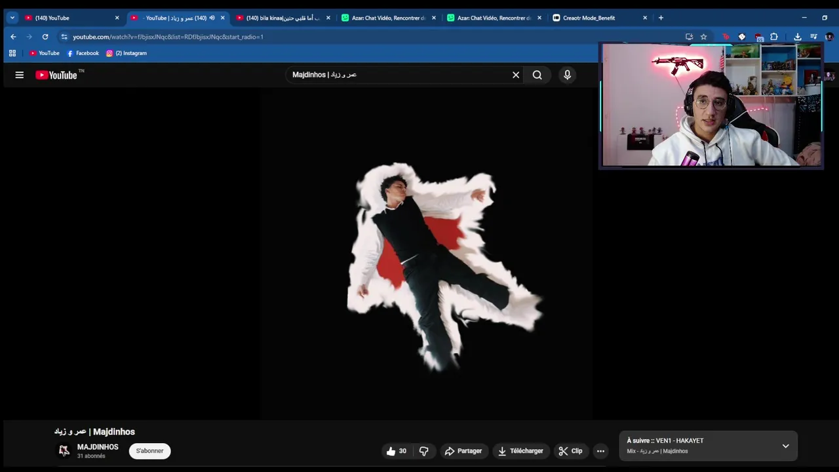Open the Instagram bookmark
The image size is (839, 472).
coord(127,53)
